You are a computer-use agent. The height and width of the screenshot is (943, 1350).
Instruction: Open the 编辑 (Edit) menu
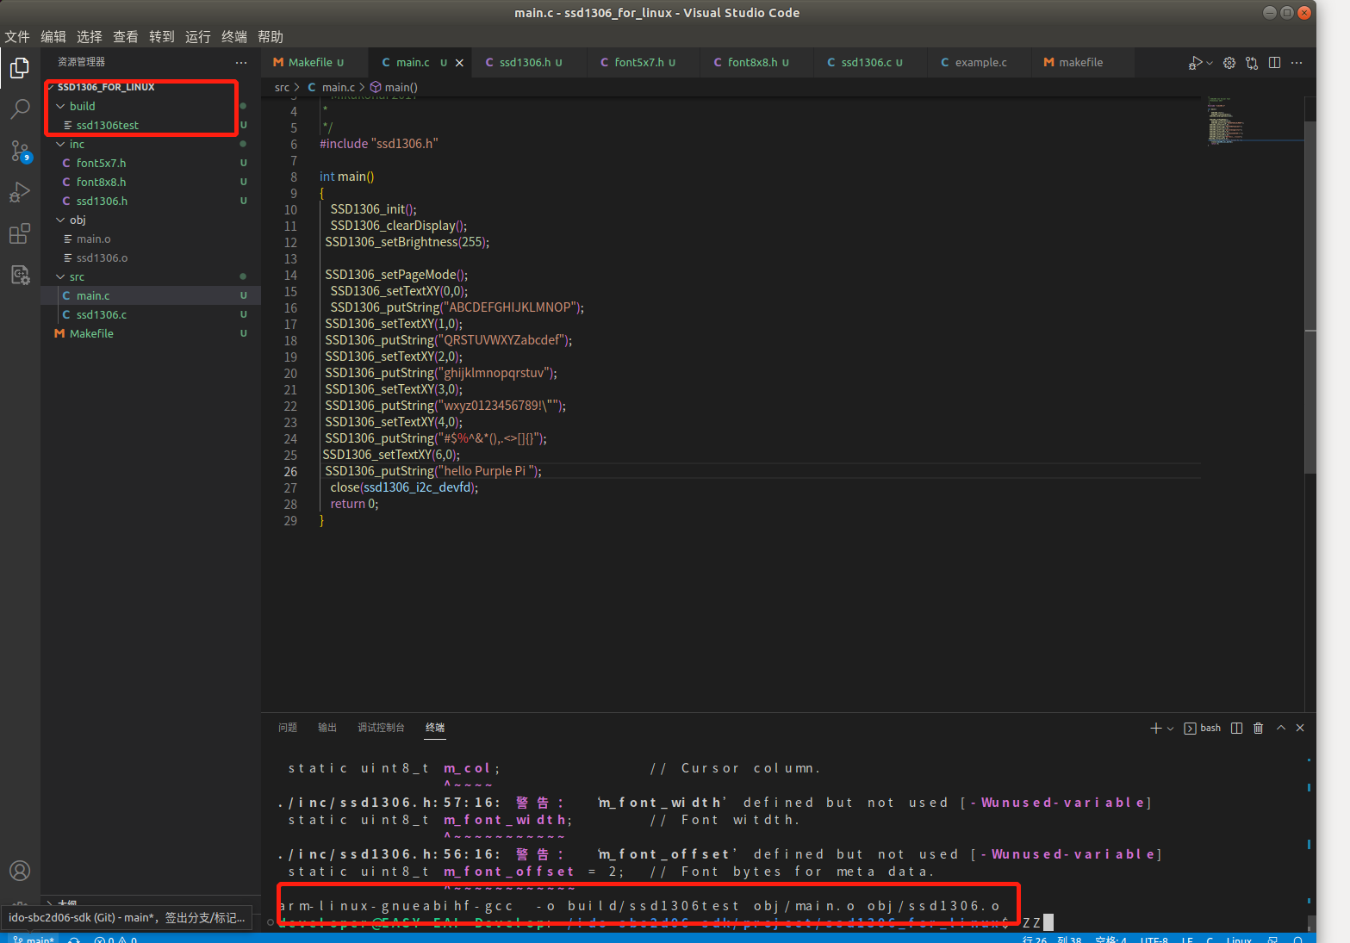click(53, 36)
